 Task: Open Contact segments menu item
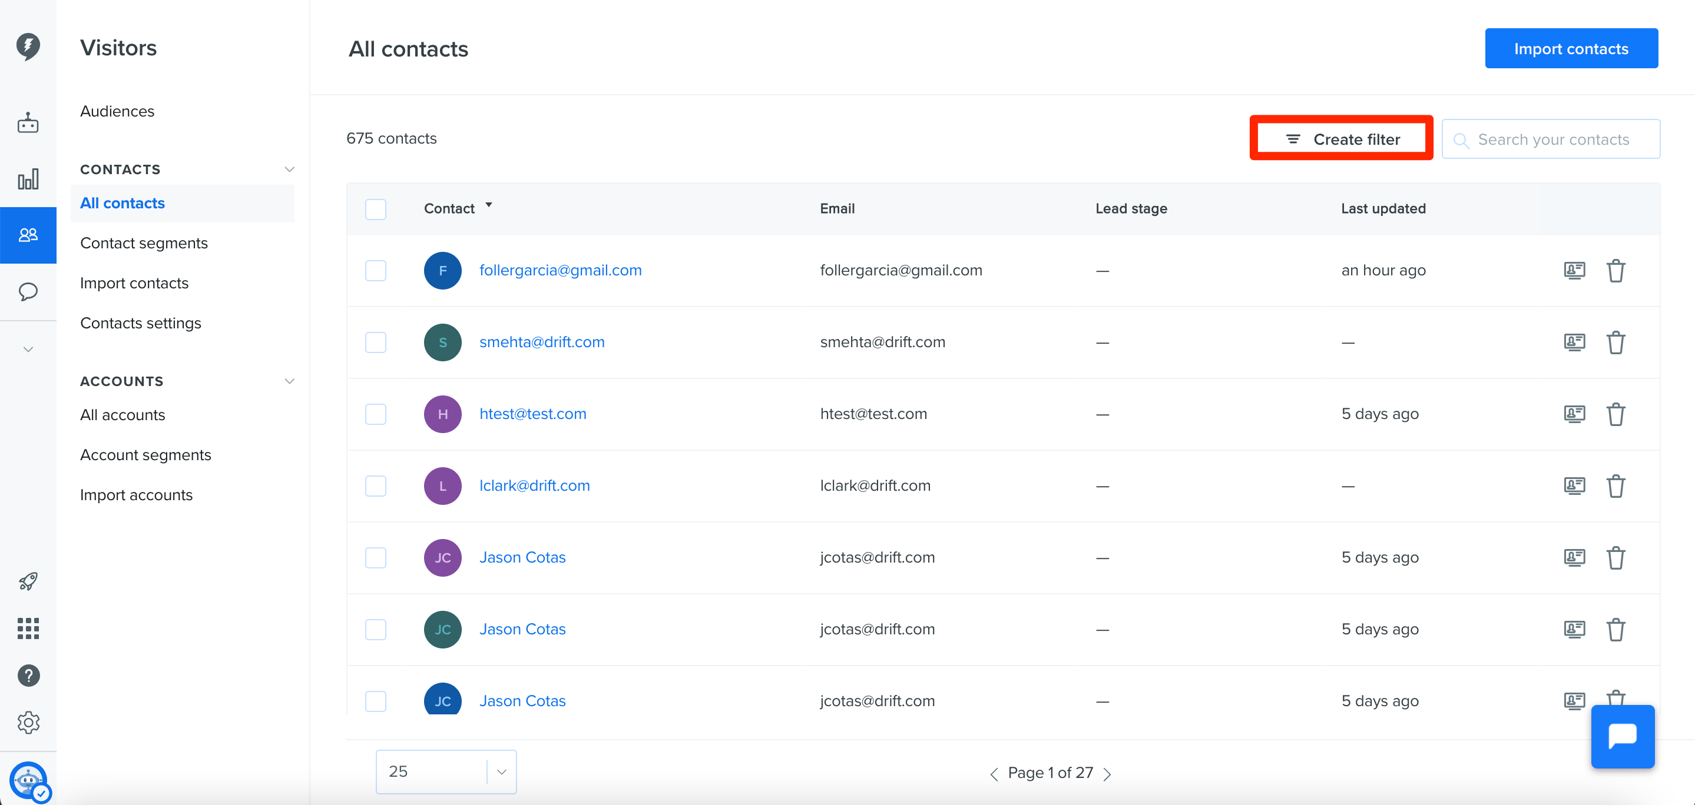[144, 242]
